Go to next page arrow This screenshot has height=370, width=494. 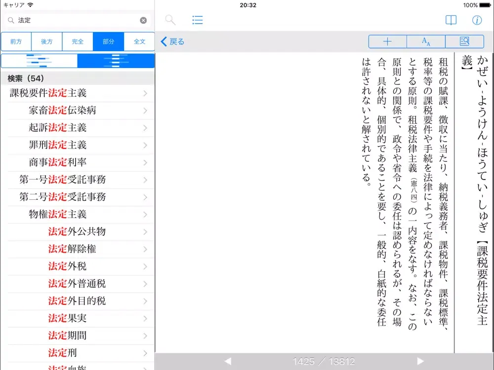coord(420,361)
